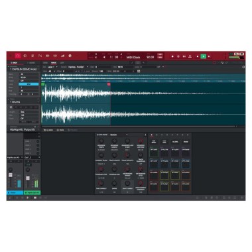Toggle the blue highlighted Color field

[x=29, y=84]
